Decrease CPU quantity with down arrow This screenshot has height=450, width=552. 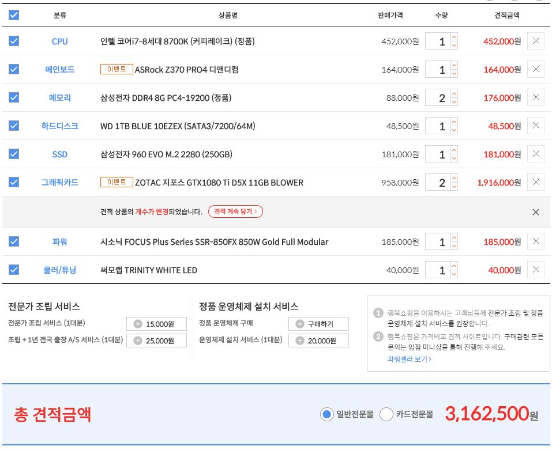[454, 46]
